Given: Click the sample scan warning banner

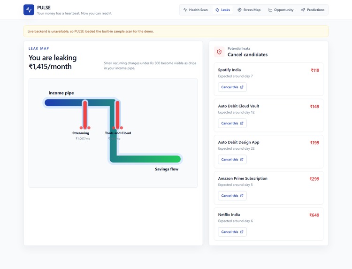Looking at the screenshot, I should (x=176, y=31).
